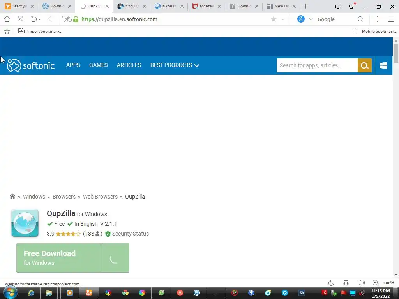This screenshot has width=399, height=299.
Task: Click Import bookmarks
Action: pos(40,31)
